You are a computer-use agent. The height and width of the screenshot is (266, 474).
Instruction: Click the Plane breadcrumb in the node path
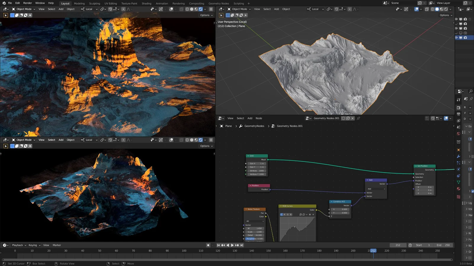228,126
